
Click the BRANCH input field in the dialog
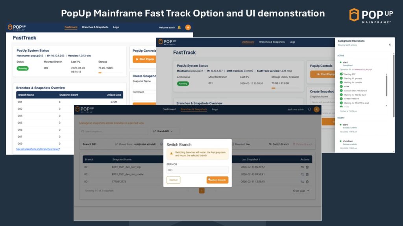[x=197, y=170]
